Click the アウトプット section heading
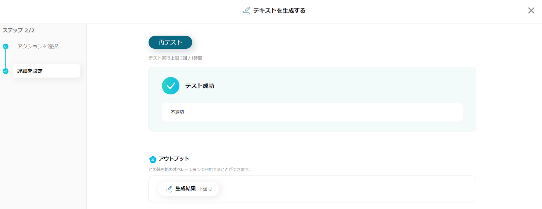The width and height of the screenshot is (542, 209). click(x=174, y=159)
